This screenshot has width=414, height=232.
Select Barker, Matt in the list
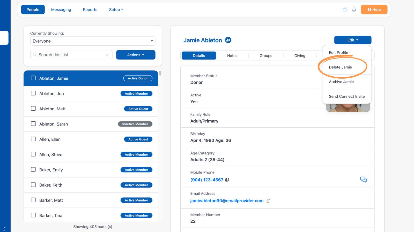(x=91, y=200)
